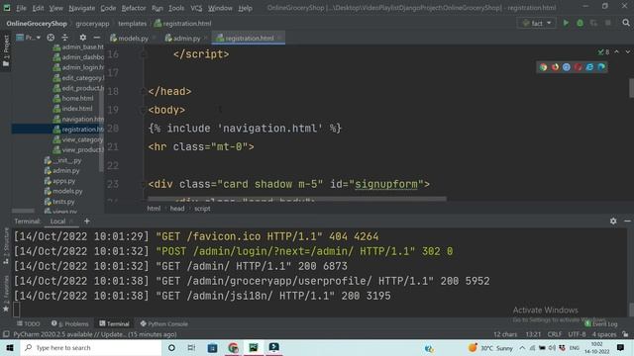Click the script breadcrumb below the editor
Viewport: 634px width, 356px height.
click(202, 209)
